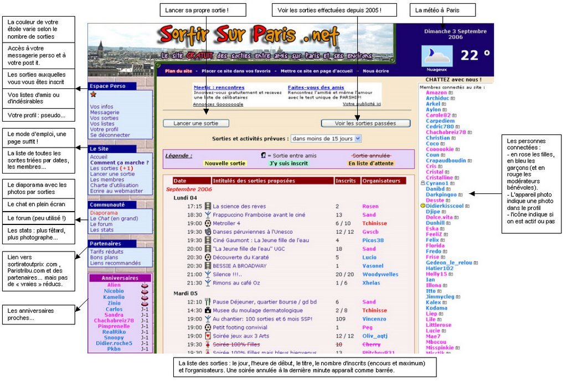Click the photo icon next to Archiduc
The width and height of the screenshot is (567, 383).
click(453, 98)
